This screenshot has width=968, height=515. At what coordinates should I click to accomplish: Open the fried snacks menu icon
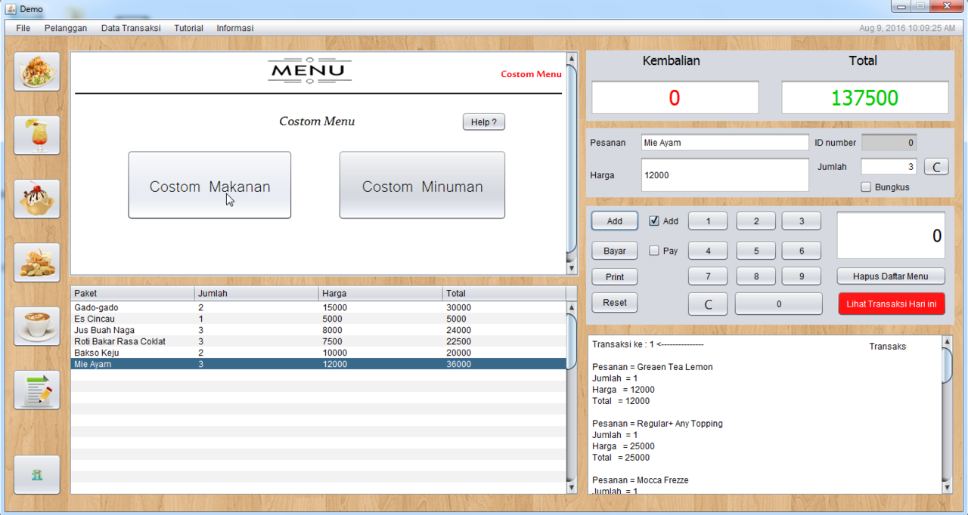(x=36, y=262)
